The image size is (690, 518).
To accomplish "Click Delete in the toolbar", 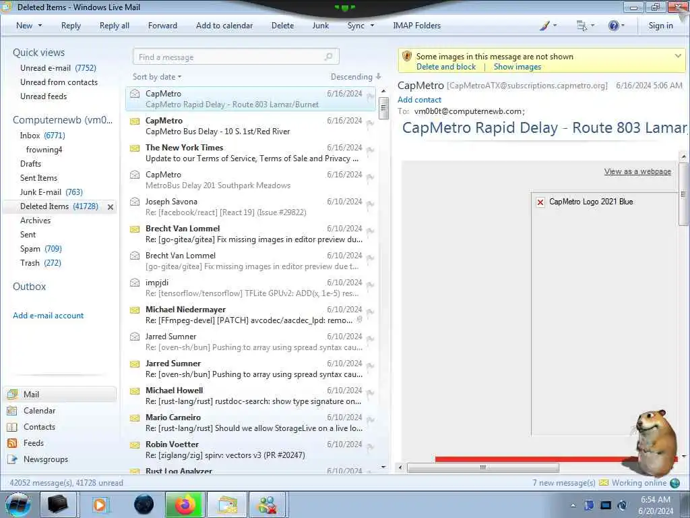I will (x=282, y=26).
